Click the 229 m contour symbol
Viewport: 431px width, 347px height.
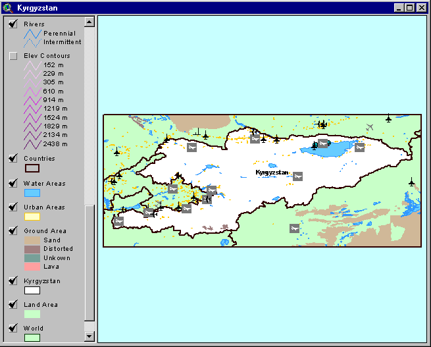(32, 74)
